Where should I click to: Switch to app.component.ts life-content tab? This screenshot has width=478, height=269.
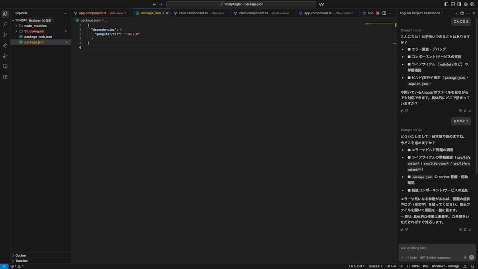tap(328, 13)
